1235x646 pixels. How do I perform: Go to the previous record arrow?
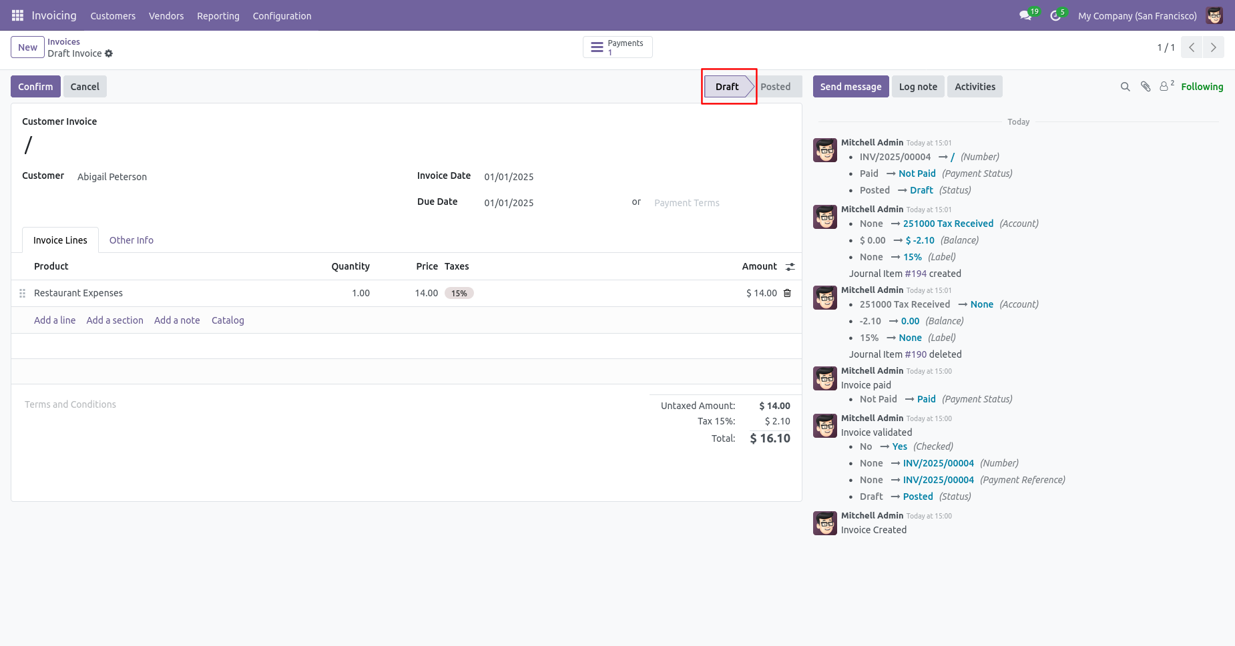[1192, 47]
